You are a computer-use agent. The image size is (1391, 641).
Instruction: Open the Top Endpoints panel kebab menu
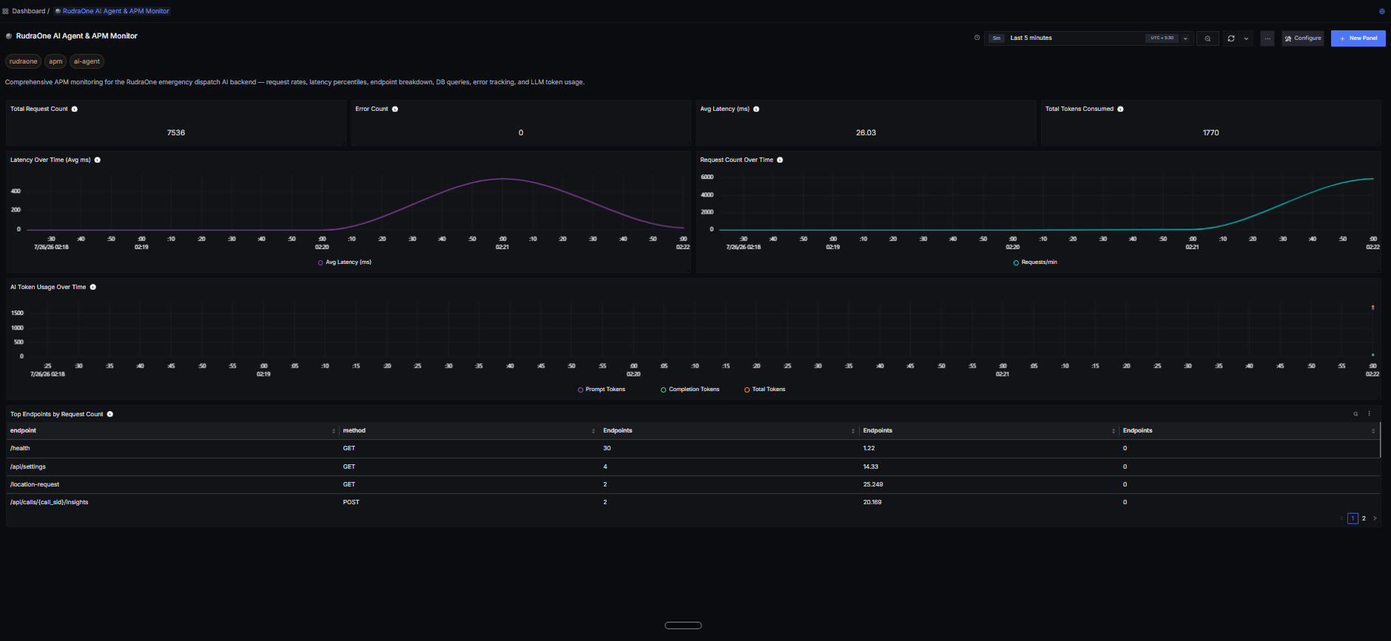pos(1370,414)
